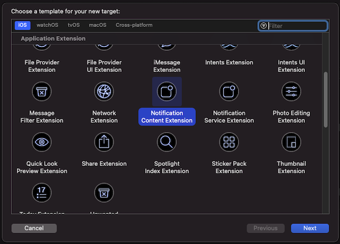Click the Next button
Screen dimensions: 340x244
[x=310, y=228]
